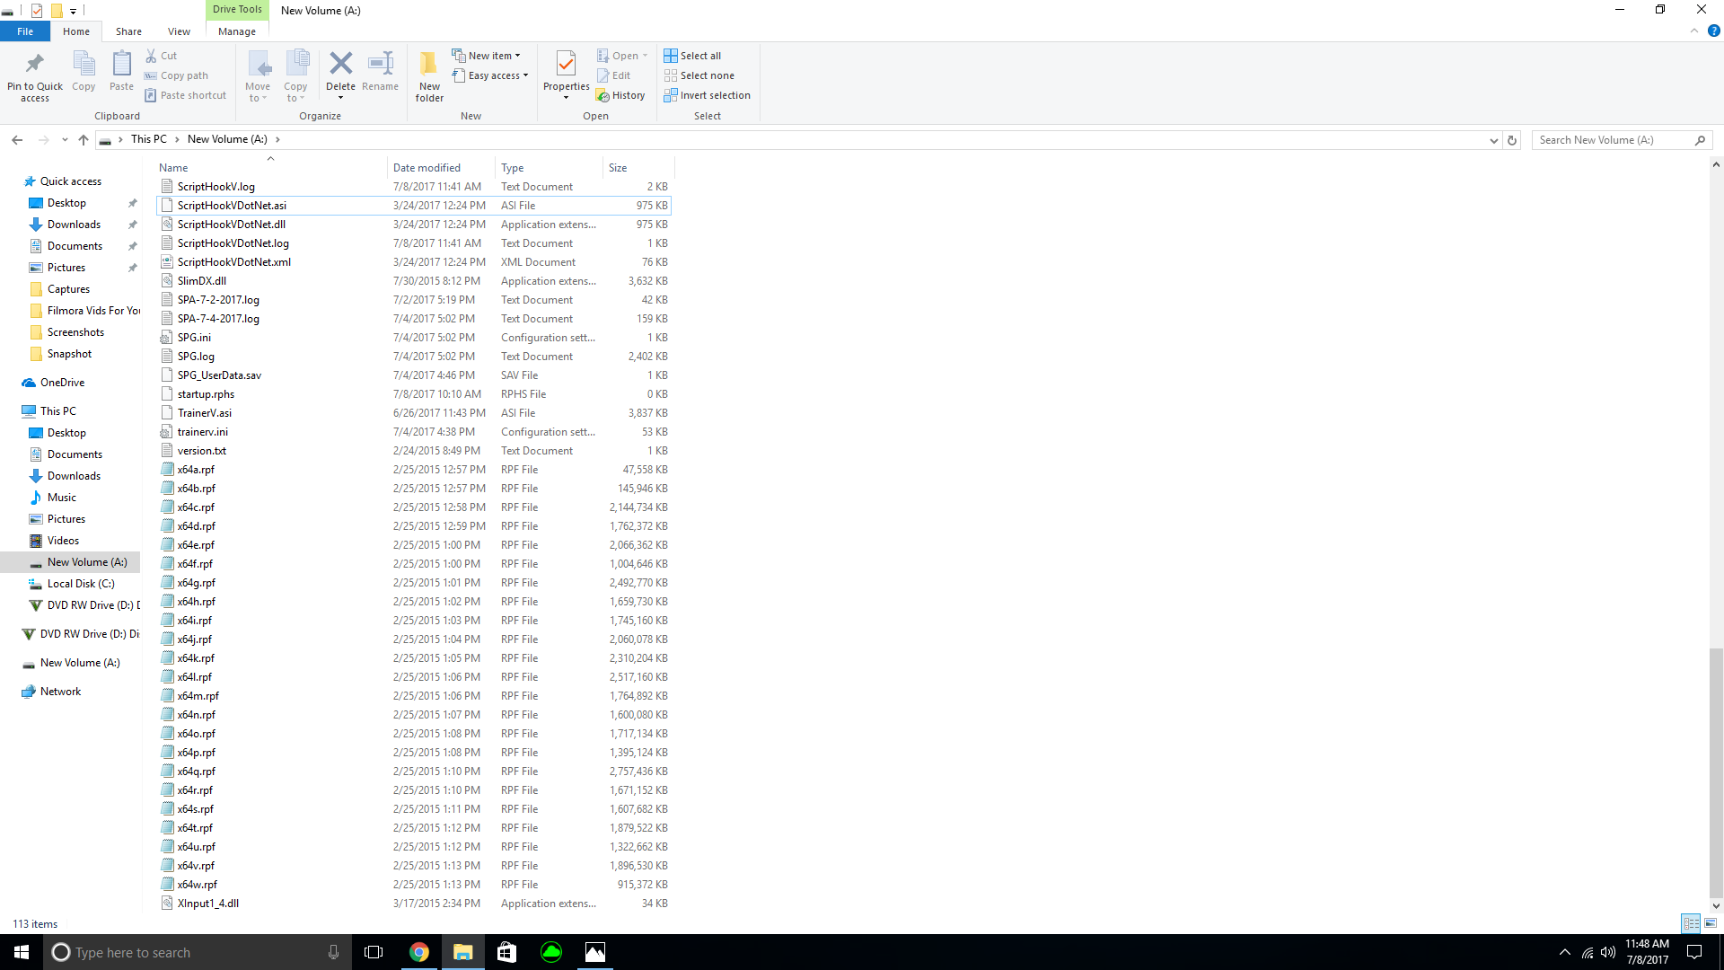Open the View ribbon tab

[x=179, y=31]
